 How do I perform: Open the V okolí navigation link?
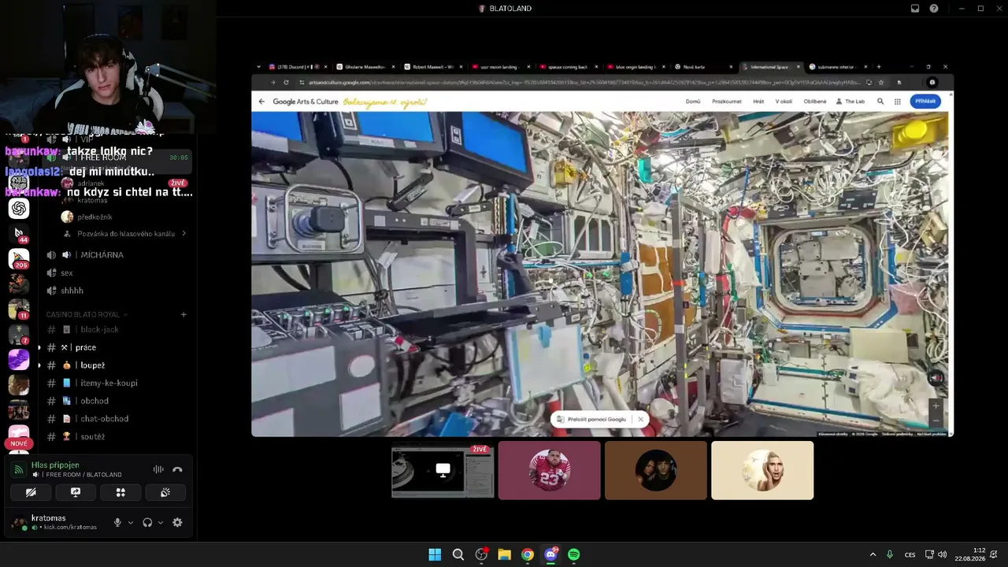click(784, 102)
